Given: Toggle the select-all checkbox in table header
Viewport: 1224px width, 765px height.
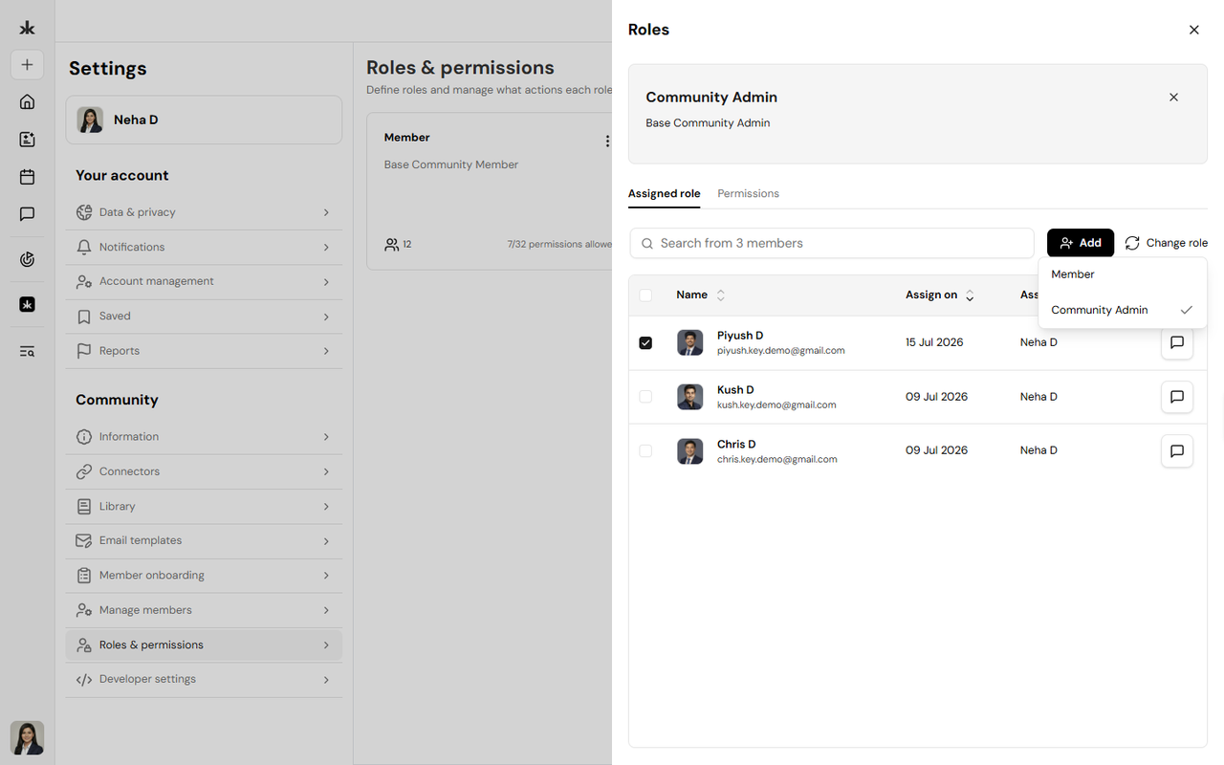Looking at the screenshot, I should tap(645, 295).
